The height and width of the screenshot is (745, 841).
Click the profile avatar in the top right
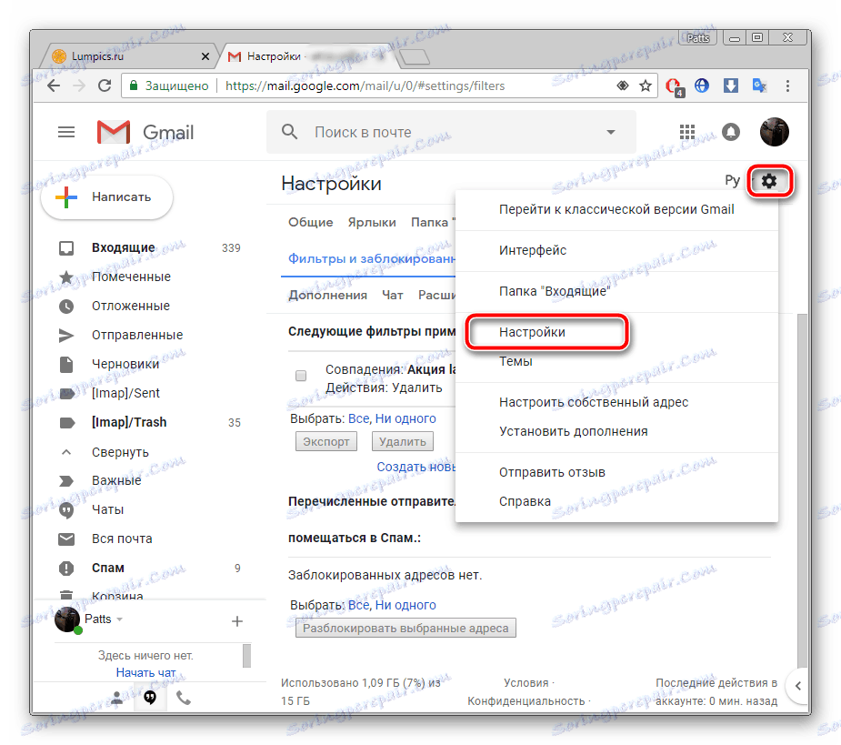click(774, 132)
